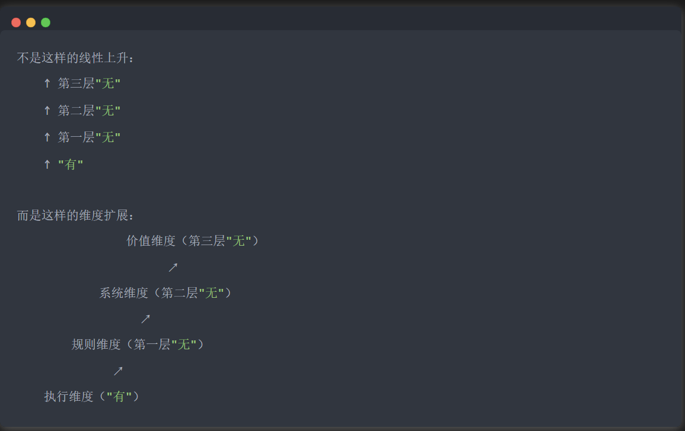The width and height of the screenshot is (685, 431).
Task: Select the diagonal arrow below 价值维度
Action: pos(173,266)
